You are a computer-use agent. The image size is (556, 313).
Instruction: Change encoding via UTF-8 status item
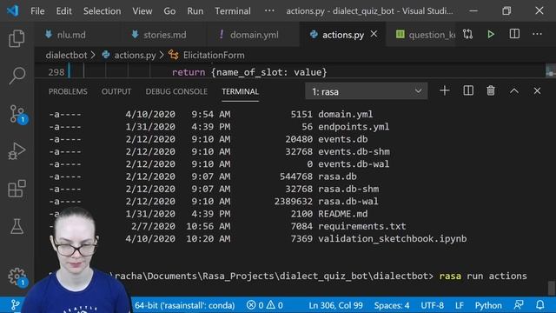point(432,305)
